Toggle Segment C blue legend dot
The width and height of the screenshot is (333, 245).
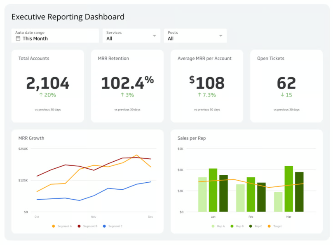click(104, 226)
